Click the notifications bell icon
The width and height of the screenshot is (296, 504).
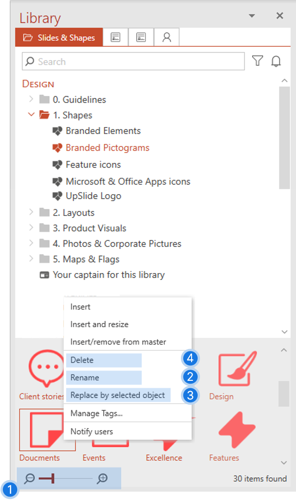tap(276, 61)
